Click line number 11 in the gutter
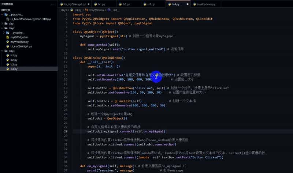293x173 pixels. click(x=66, y=58)
